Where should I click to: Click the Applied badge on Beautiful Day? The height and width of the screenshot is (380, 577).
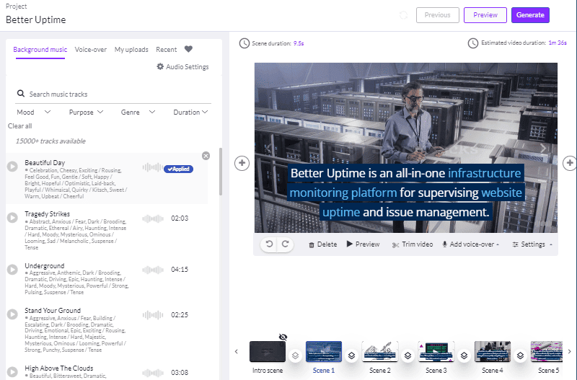click(x=178, y=169)
